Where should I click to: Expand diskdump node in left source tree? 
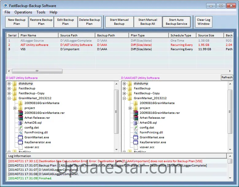[x=9, y=84]
